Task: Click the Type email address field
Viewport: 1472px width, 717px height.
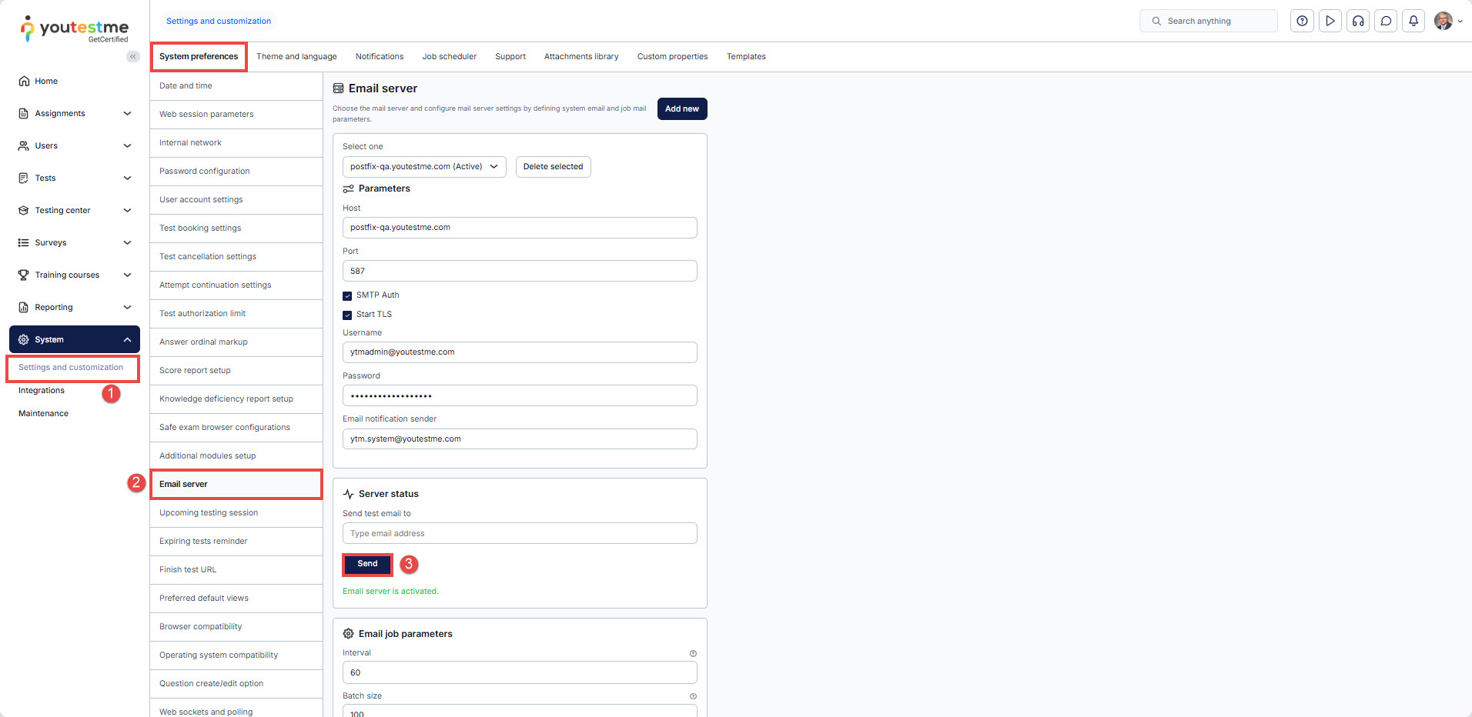Action: pyautogui.click(x=520, y=534)
